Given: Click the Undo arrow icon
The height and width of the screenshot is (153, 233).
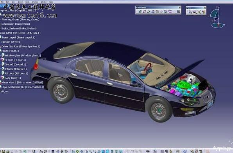Looking at the screenshot, I should pos(25,151).
